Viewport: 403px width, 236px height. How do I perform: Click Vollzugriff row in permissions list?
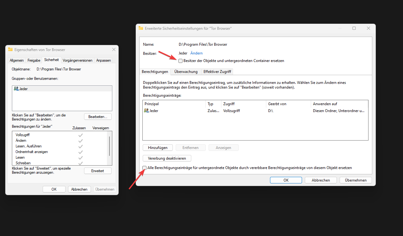coord(60,135)
